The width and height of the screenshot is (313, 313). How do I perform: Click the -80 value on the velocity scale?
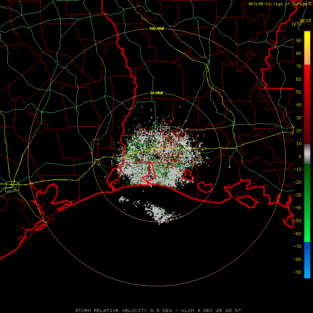(x=297, y=259)
